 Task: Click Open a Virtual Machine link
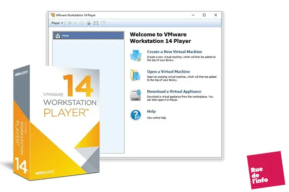[169, 72]
